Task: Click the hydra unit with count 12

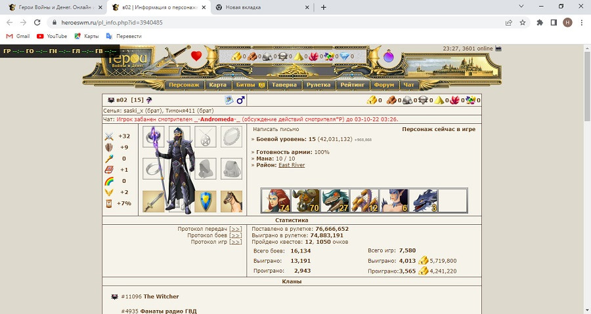Action: tap(364, 201)
